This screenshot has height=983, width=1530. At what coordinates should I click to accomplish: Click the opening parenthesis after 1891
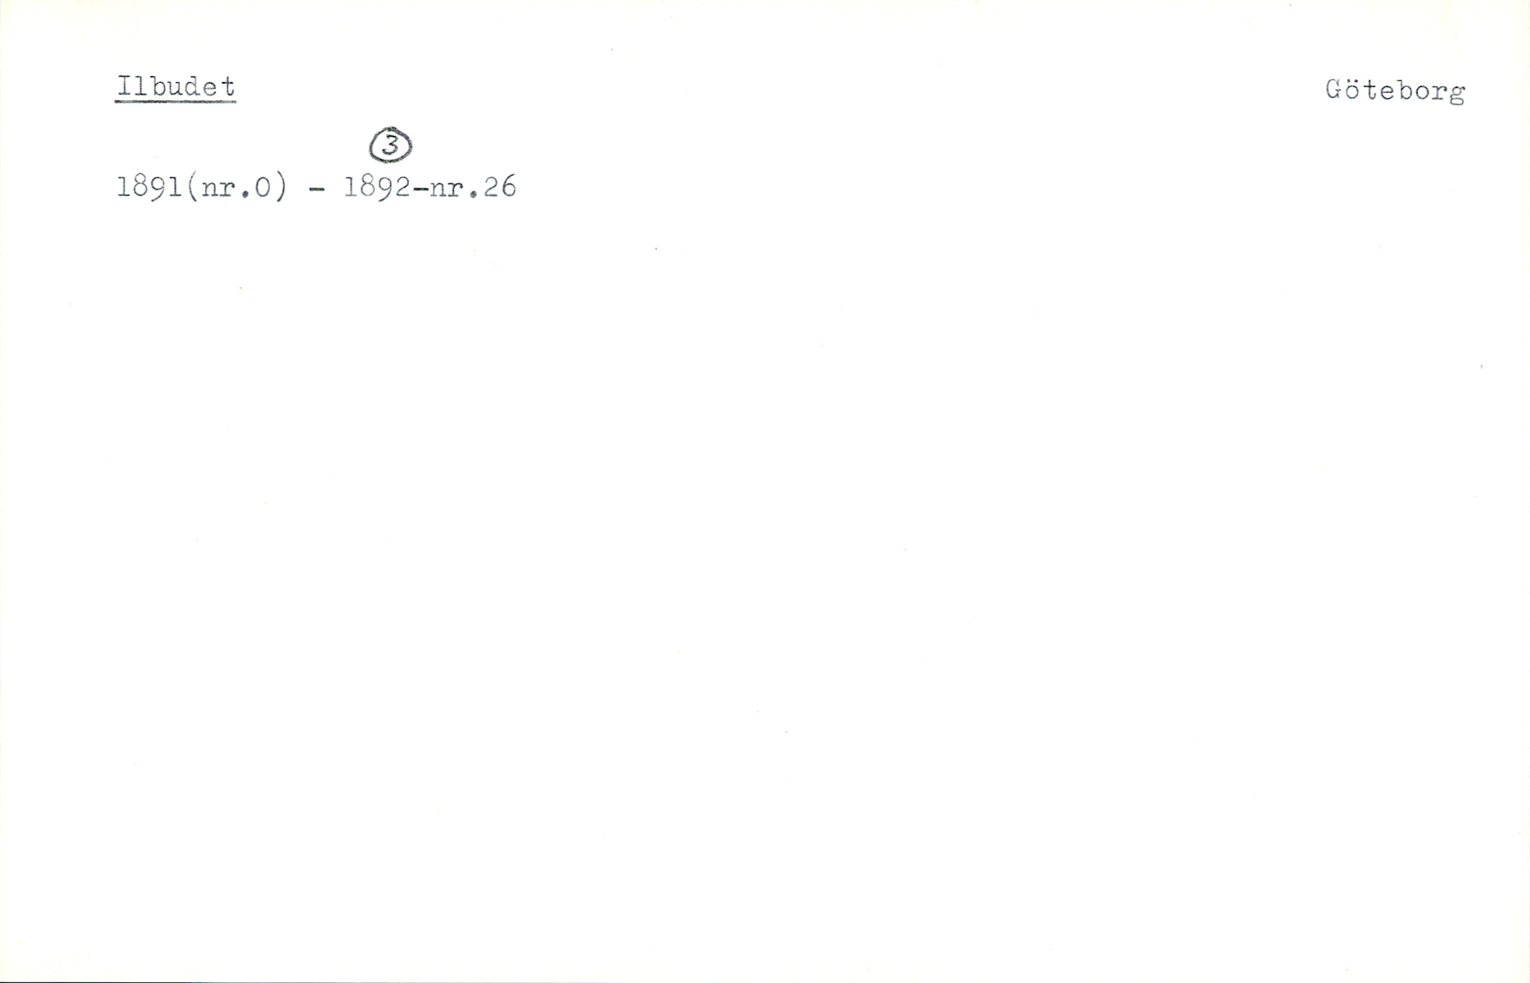tap(192, 188)
